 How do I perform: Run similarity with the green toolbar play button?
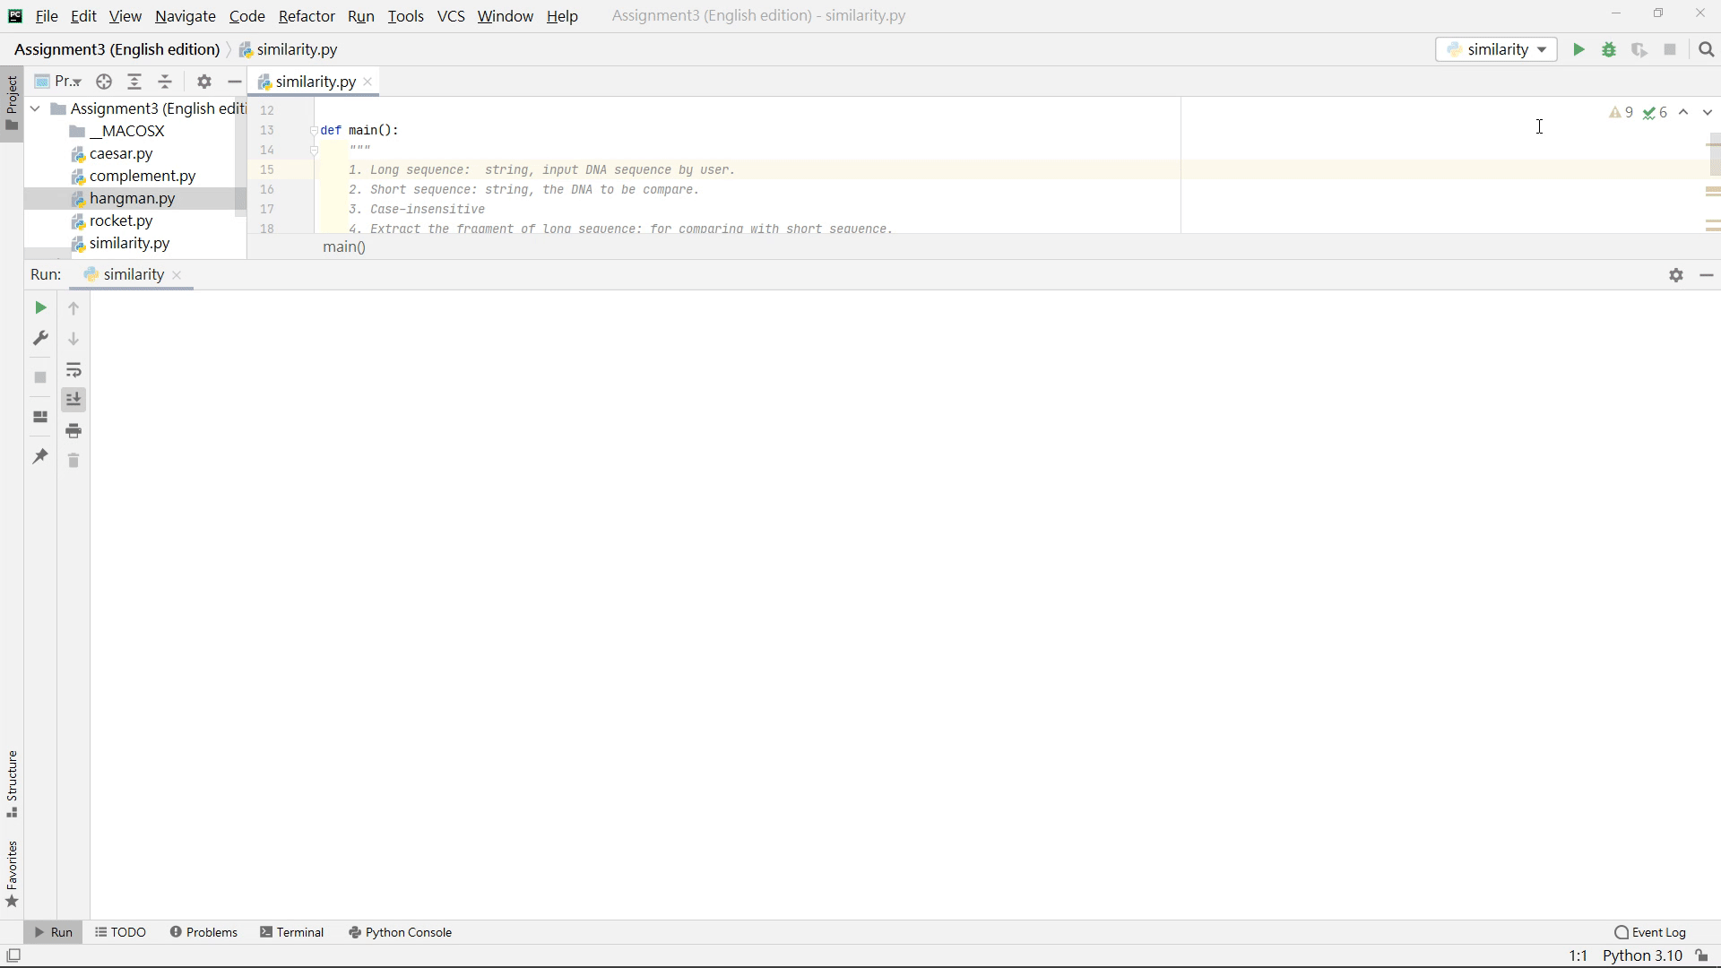click(1578, 49)
